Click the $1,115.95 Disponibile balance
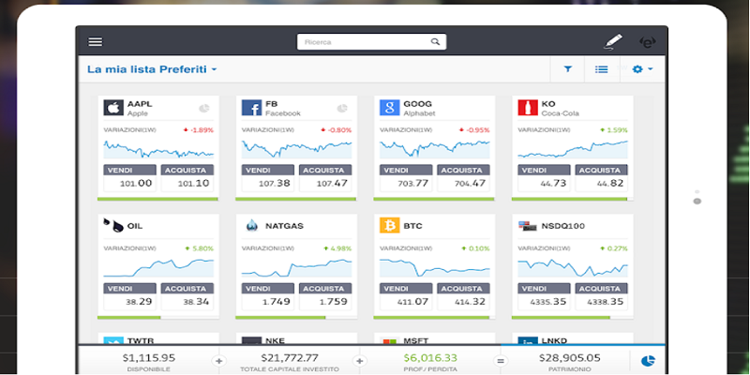The image size is (750, 375). point(149,362)
